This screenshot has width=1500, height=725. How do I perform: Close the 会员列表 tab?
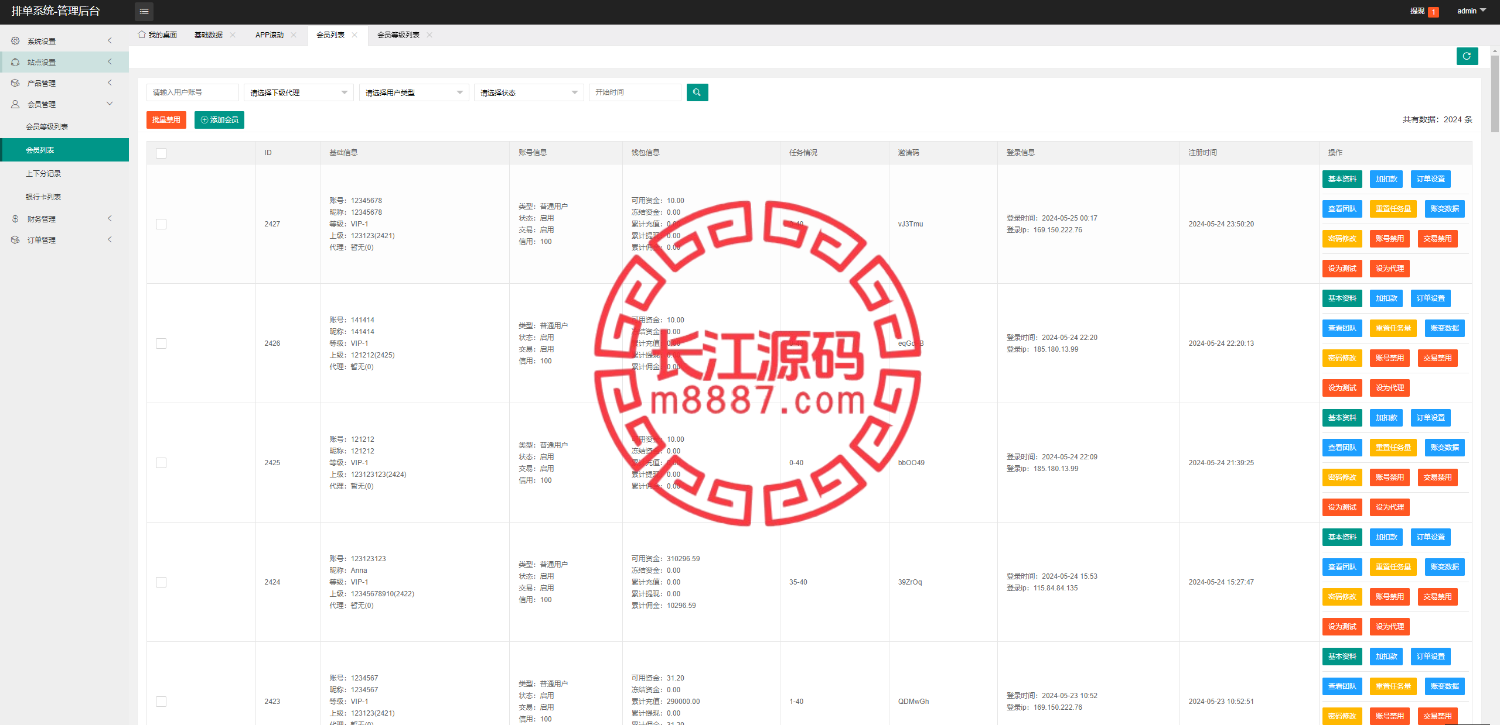(x=355, y=35)
